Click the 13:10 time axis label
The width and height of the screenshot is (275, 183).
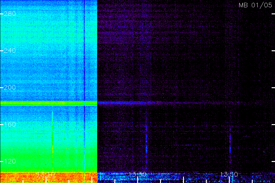[x=46, y=174]
